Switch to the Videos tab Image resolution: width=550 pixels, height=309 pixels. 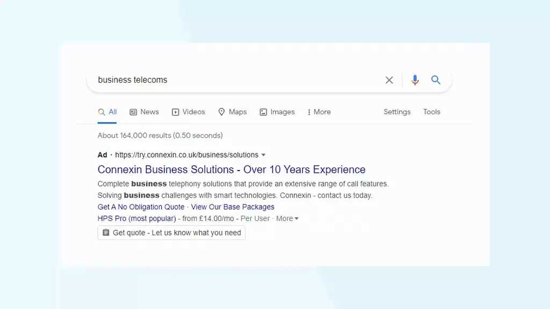coord(189,112)
